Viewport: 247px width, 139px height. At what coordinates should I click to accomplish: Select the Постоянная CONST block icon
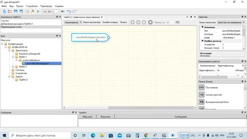click(201, 87)
